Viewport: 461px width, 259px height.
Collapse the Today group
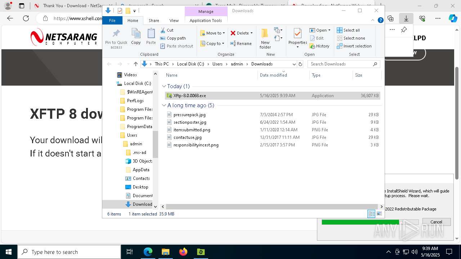pos(164,86)
